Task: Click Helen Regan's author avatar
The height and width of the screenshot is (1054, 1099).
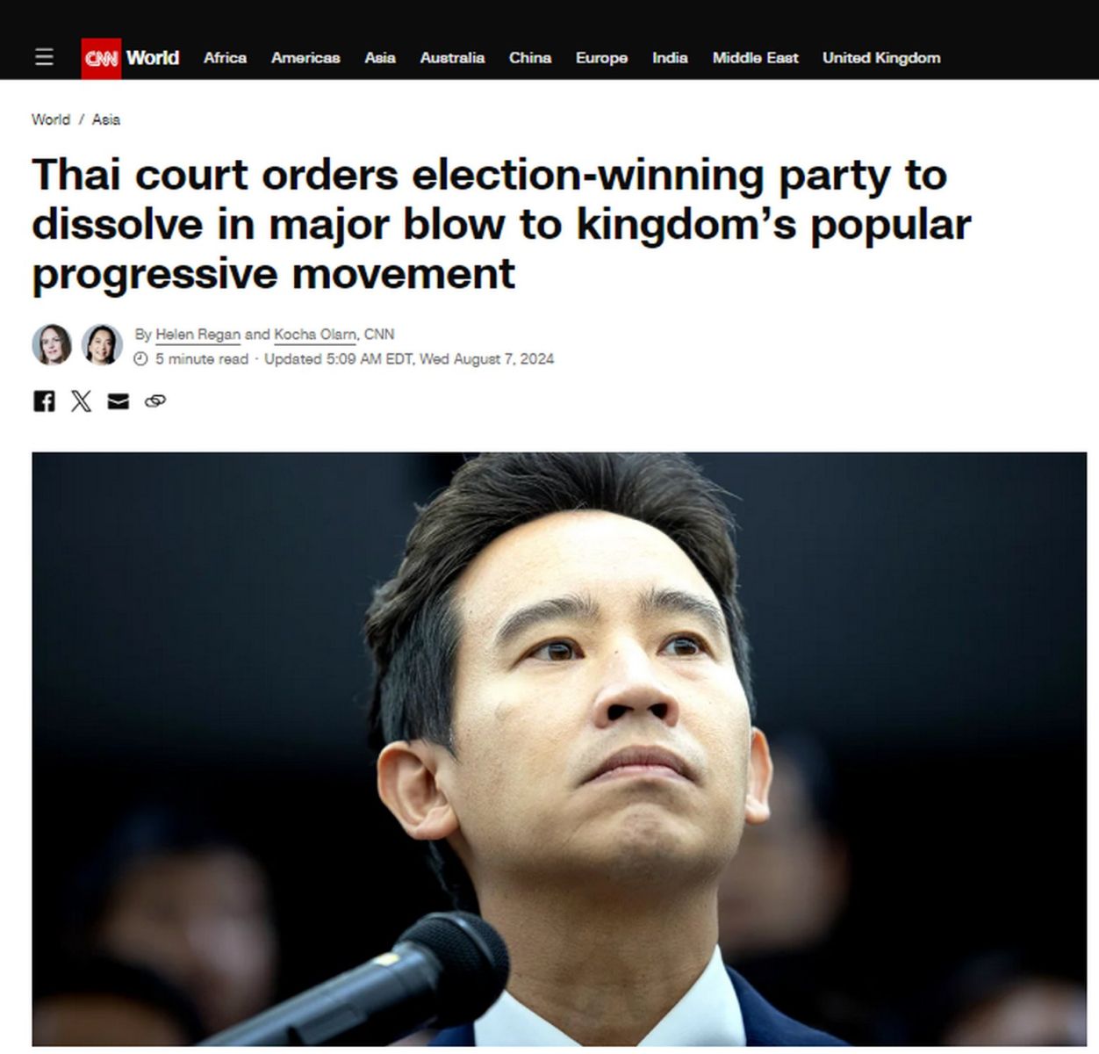Action: [x=52, y=344]
